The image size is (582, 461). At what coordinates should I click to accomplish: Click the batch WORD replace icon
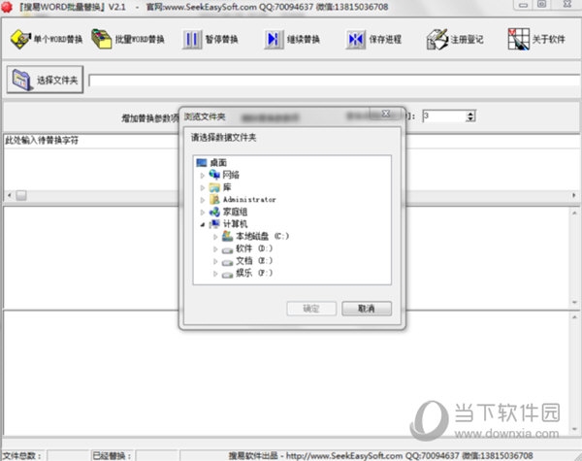102,39
